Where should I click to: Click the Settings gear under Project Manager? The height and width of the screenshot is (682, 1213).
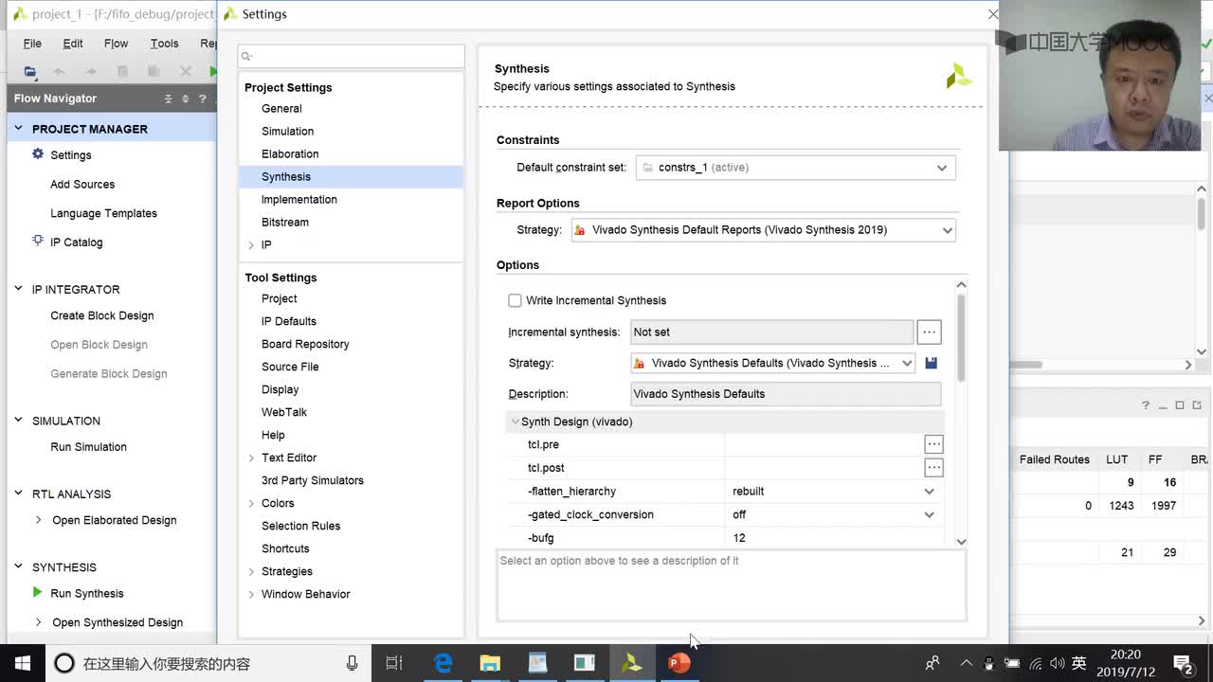click(x=38, y=154)
